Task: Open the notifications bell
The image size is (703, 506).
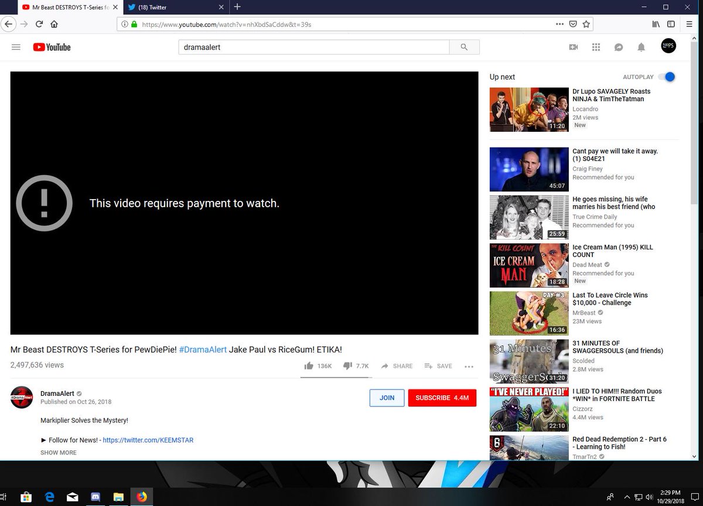Action: [x=641, y=47]
